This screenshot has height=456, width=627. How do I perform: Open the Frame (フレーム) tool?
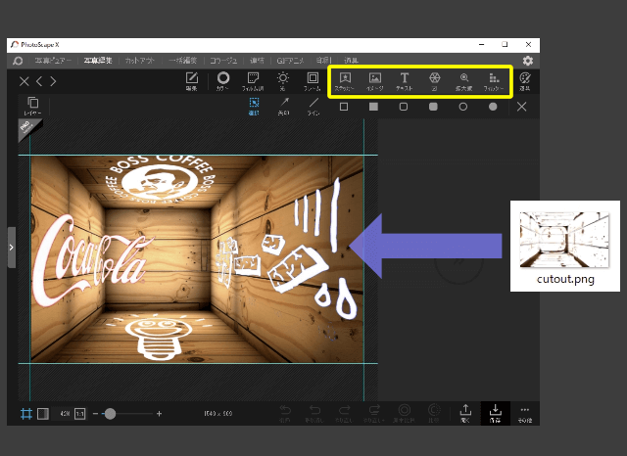click(313, 81)
